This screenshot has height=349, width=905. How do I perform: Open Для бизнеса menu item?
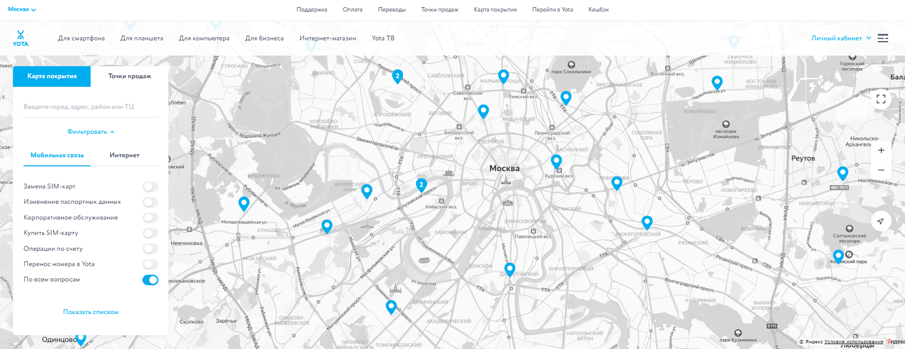(264, 38)
